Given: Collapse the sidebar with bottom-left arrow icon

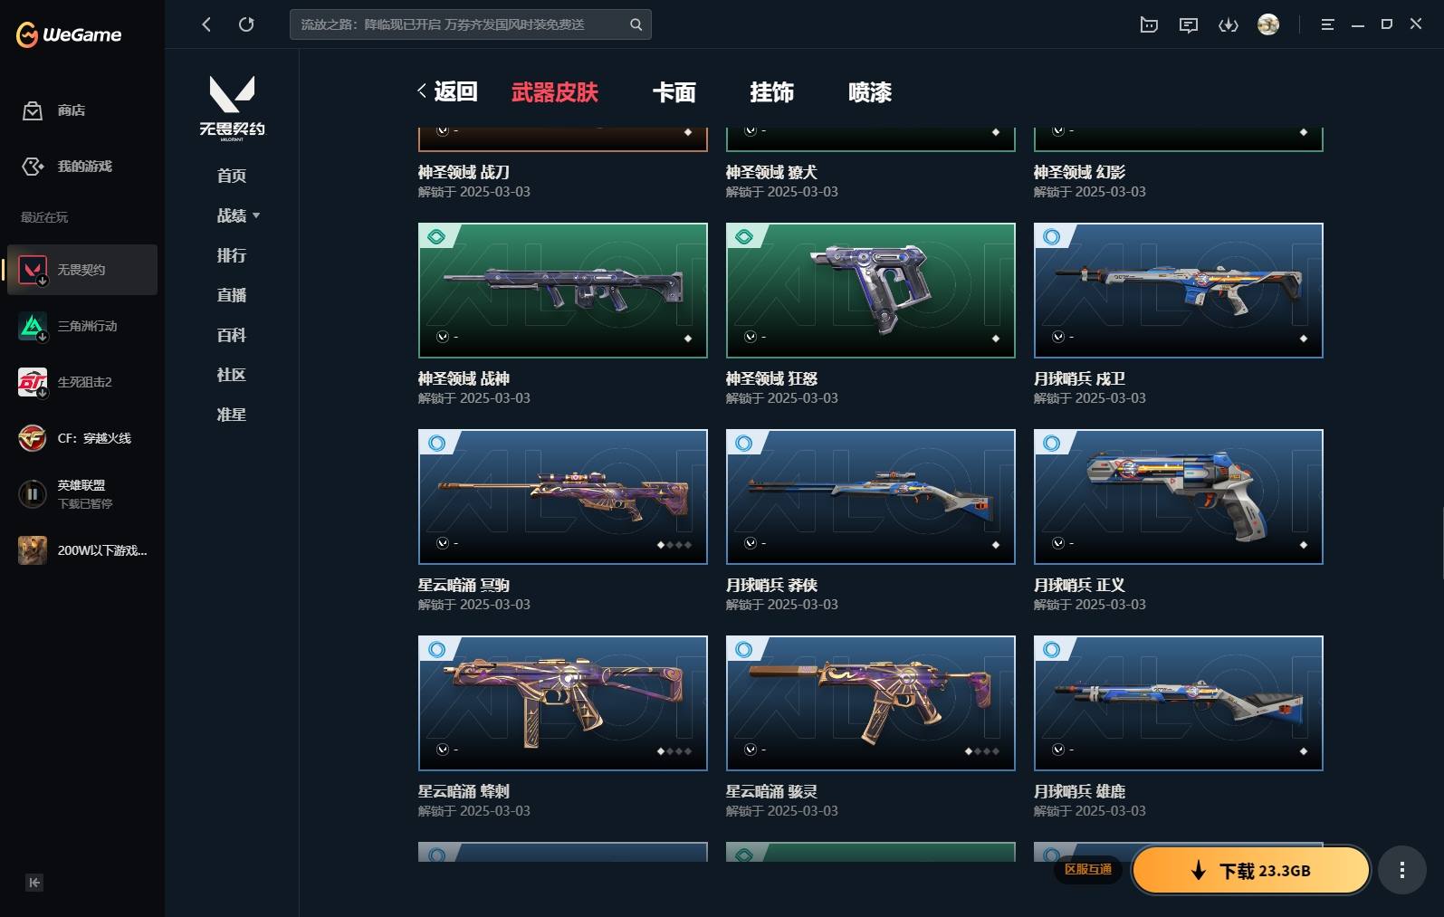Looking at the screenshot, I should tap(34, 883).
